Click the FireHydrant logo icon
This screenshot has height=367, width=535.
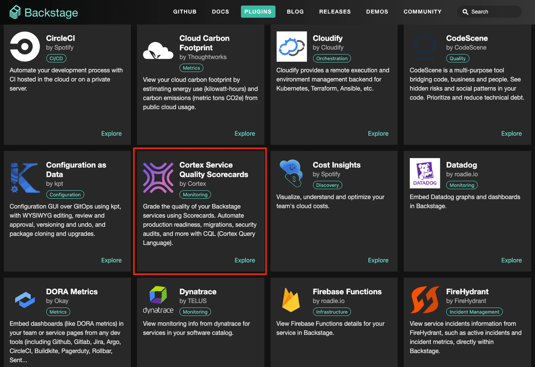click(425, 300)
